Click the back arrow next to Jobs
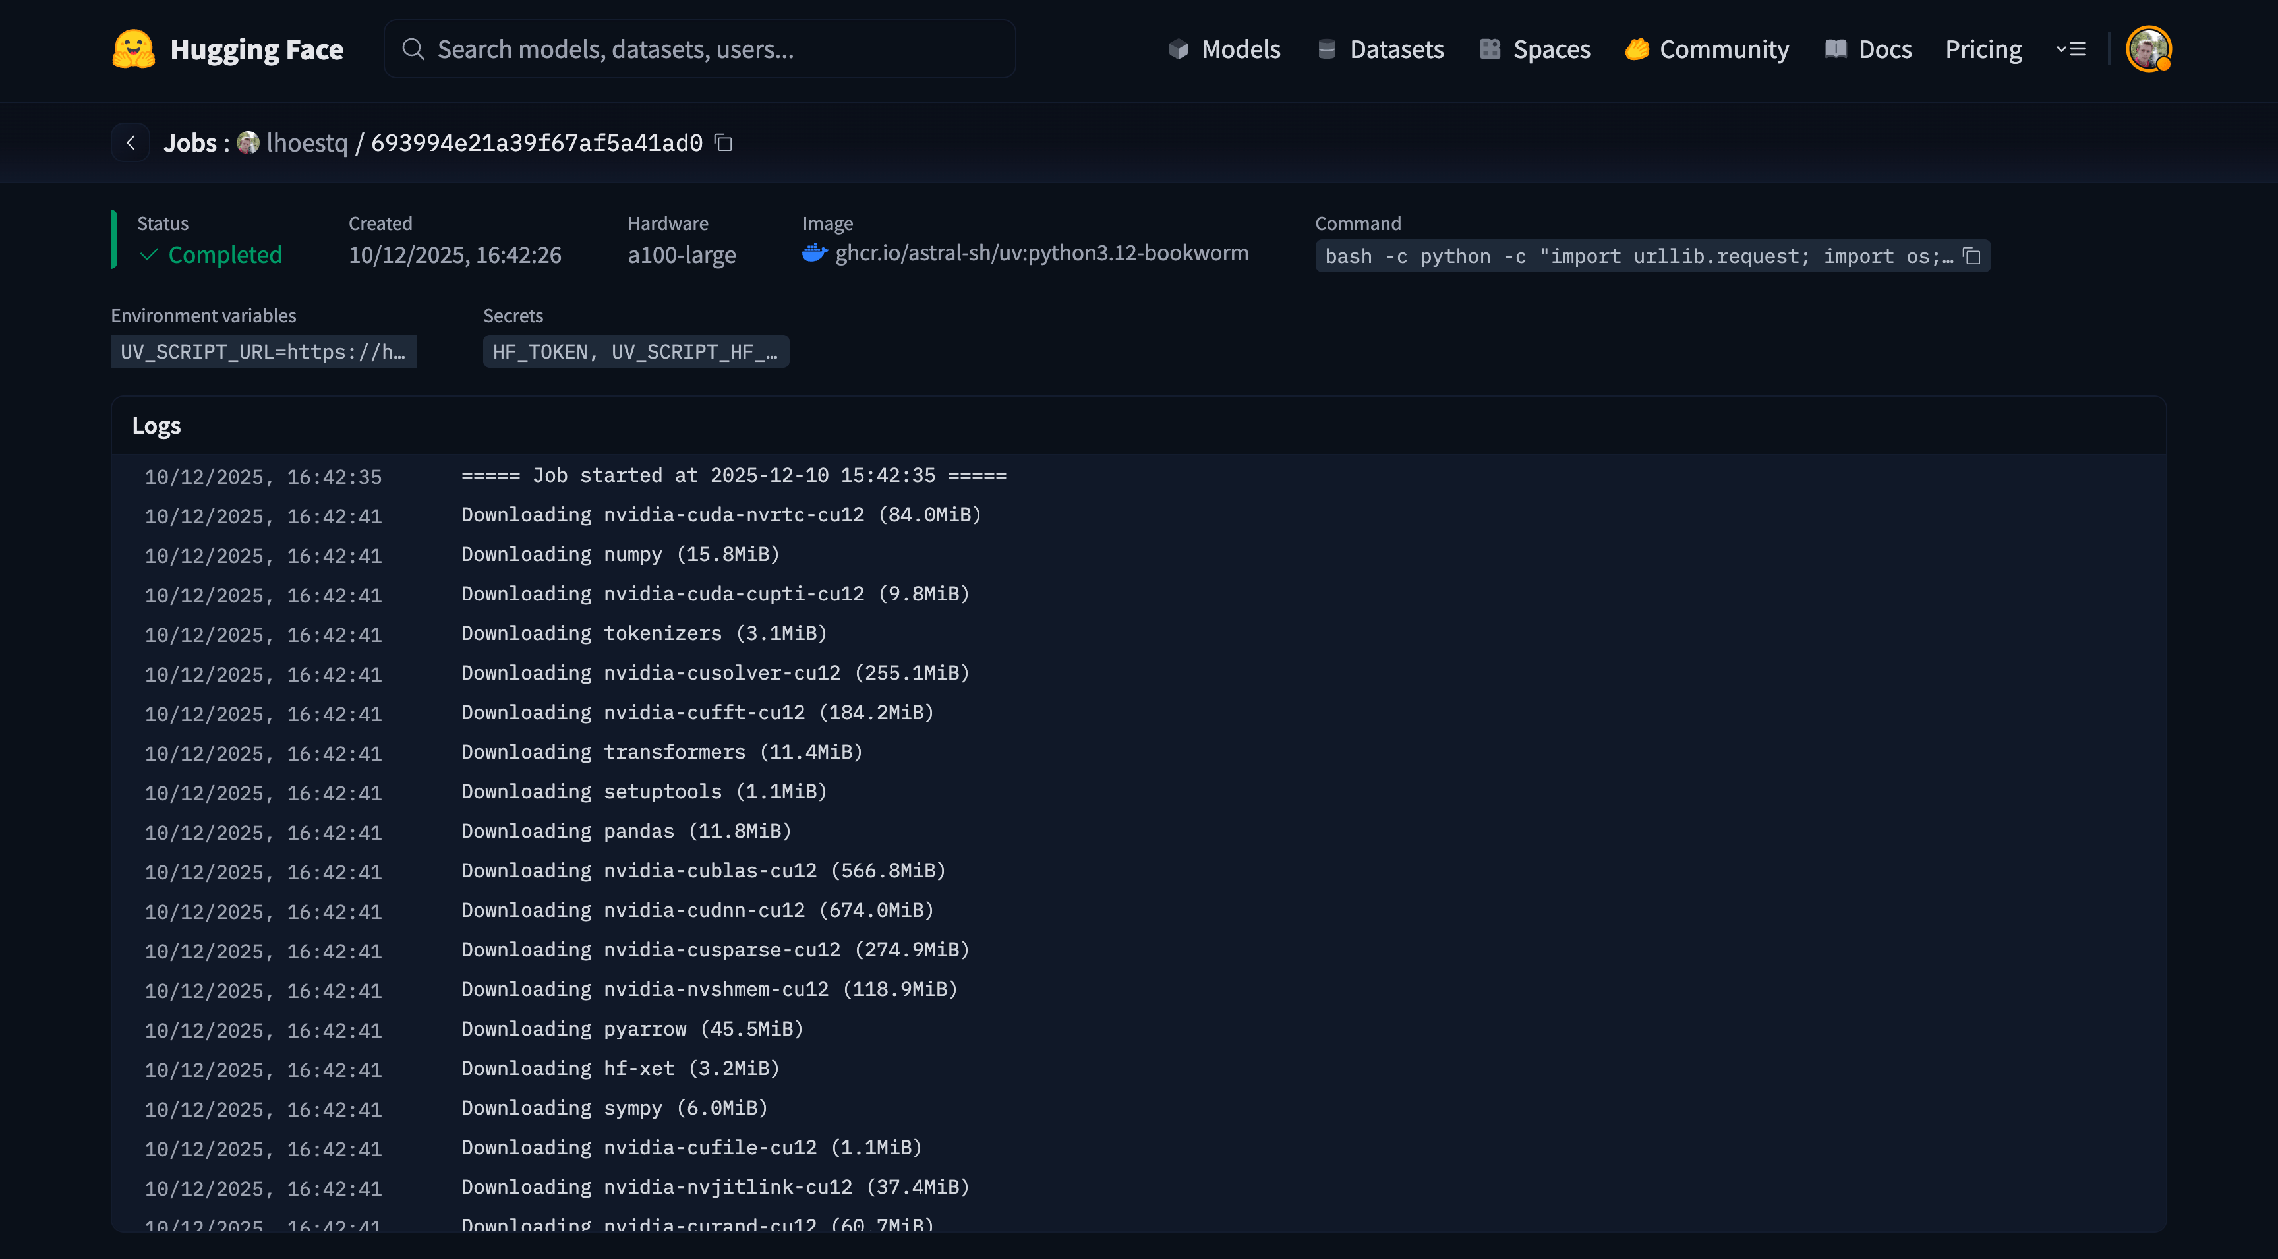The height and width of the screenshot is (1259, 2278). (131, 142)
